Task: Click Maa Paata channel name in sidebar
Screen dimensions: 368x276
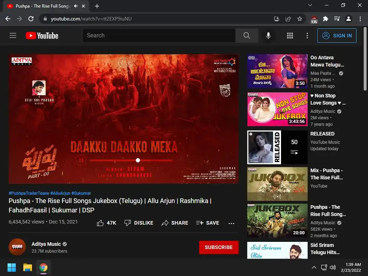Action: coord(323,73)
